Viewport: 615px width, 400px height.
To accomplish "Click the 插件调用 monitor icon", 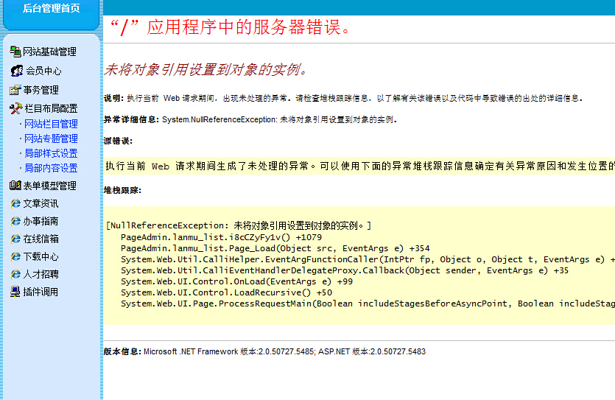I will [15, 292].
